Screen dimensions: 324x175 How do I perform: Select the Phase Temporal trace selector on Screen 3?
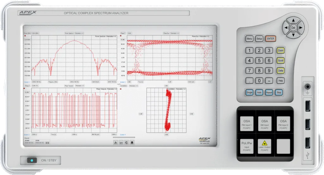click(69, 86)
